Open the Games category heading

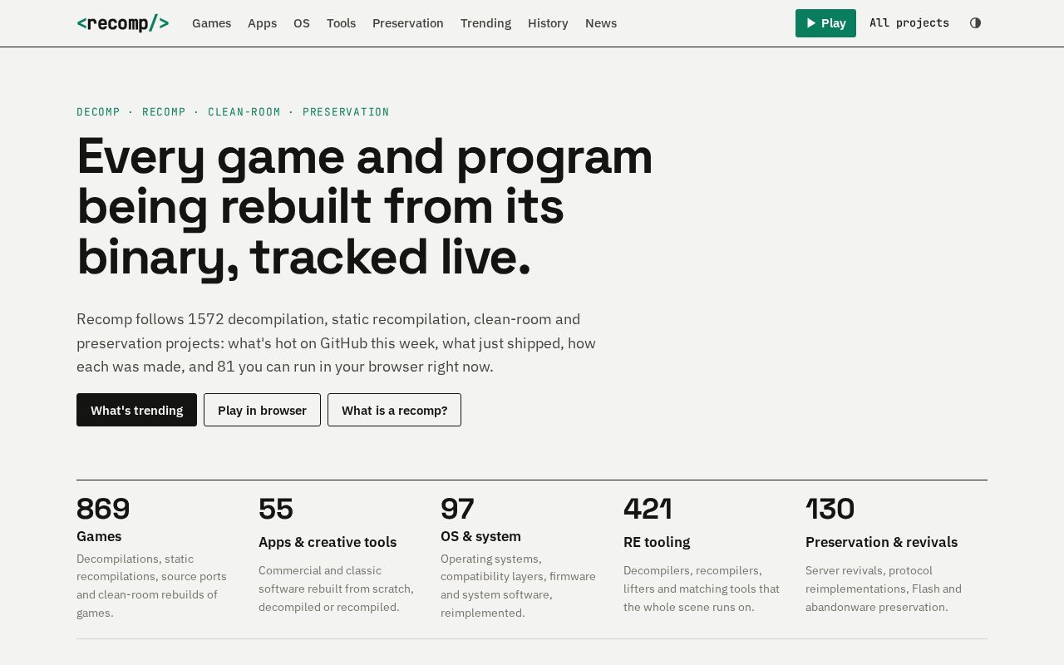coord(99,536)
